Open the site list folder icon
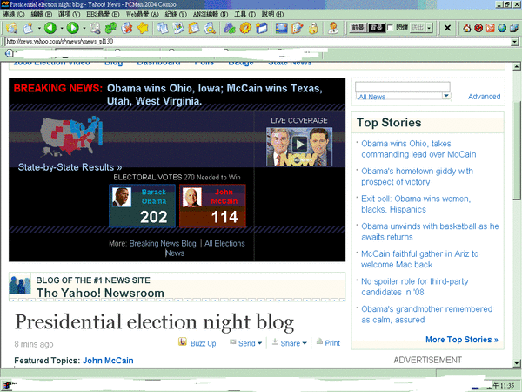Viewport: 522px width, 392px height. pyautogui.click(x=11, y=28)
